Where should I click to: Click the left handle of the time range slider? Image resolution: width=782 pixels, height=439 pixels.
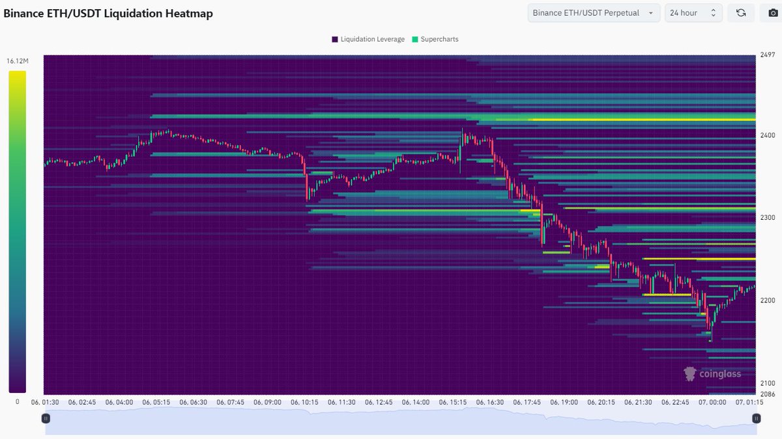tap(46, 418)
